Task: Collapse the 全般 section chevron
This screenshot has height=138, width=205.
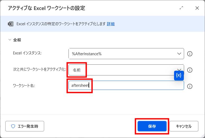Action: (10, 40)
